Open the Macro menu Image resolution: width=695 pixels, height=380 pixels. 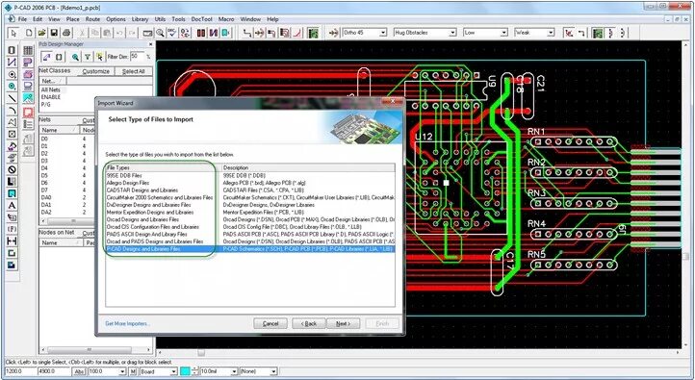coord(226,19)
